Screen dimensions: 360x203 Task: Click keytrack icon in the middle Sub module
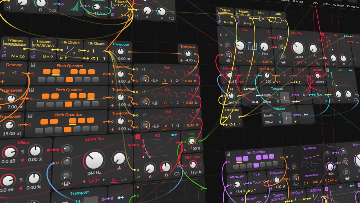tap(155, 103)
